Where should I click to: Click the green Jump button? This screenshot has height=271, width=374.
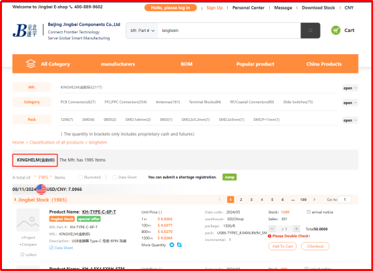[230, 177]
